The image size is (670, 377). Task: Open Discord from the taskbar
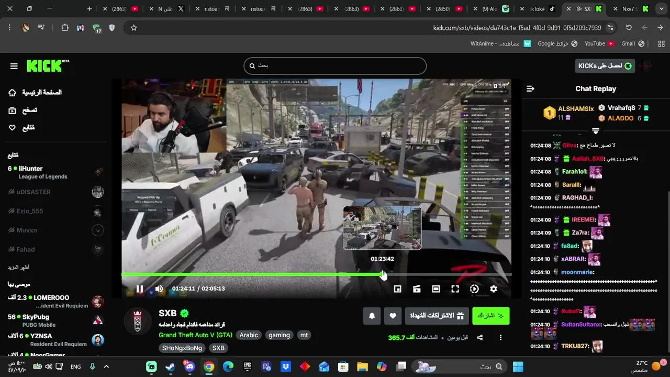[189, 367]
